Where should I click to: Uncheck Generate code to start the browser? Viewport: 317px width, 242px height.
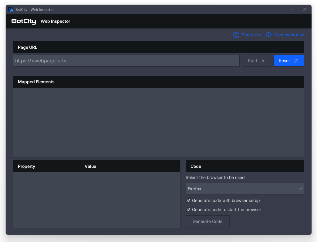[x=189, y=210]
